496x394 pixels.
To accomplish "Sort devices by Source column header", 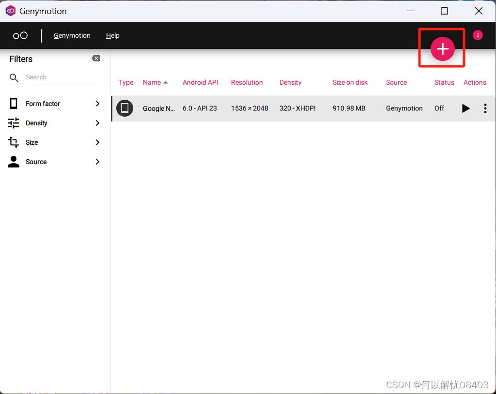I will point(396,82).
